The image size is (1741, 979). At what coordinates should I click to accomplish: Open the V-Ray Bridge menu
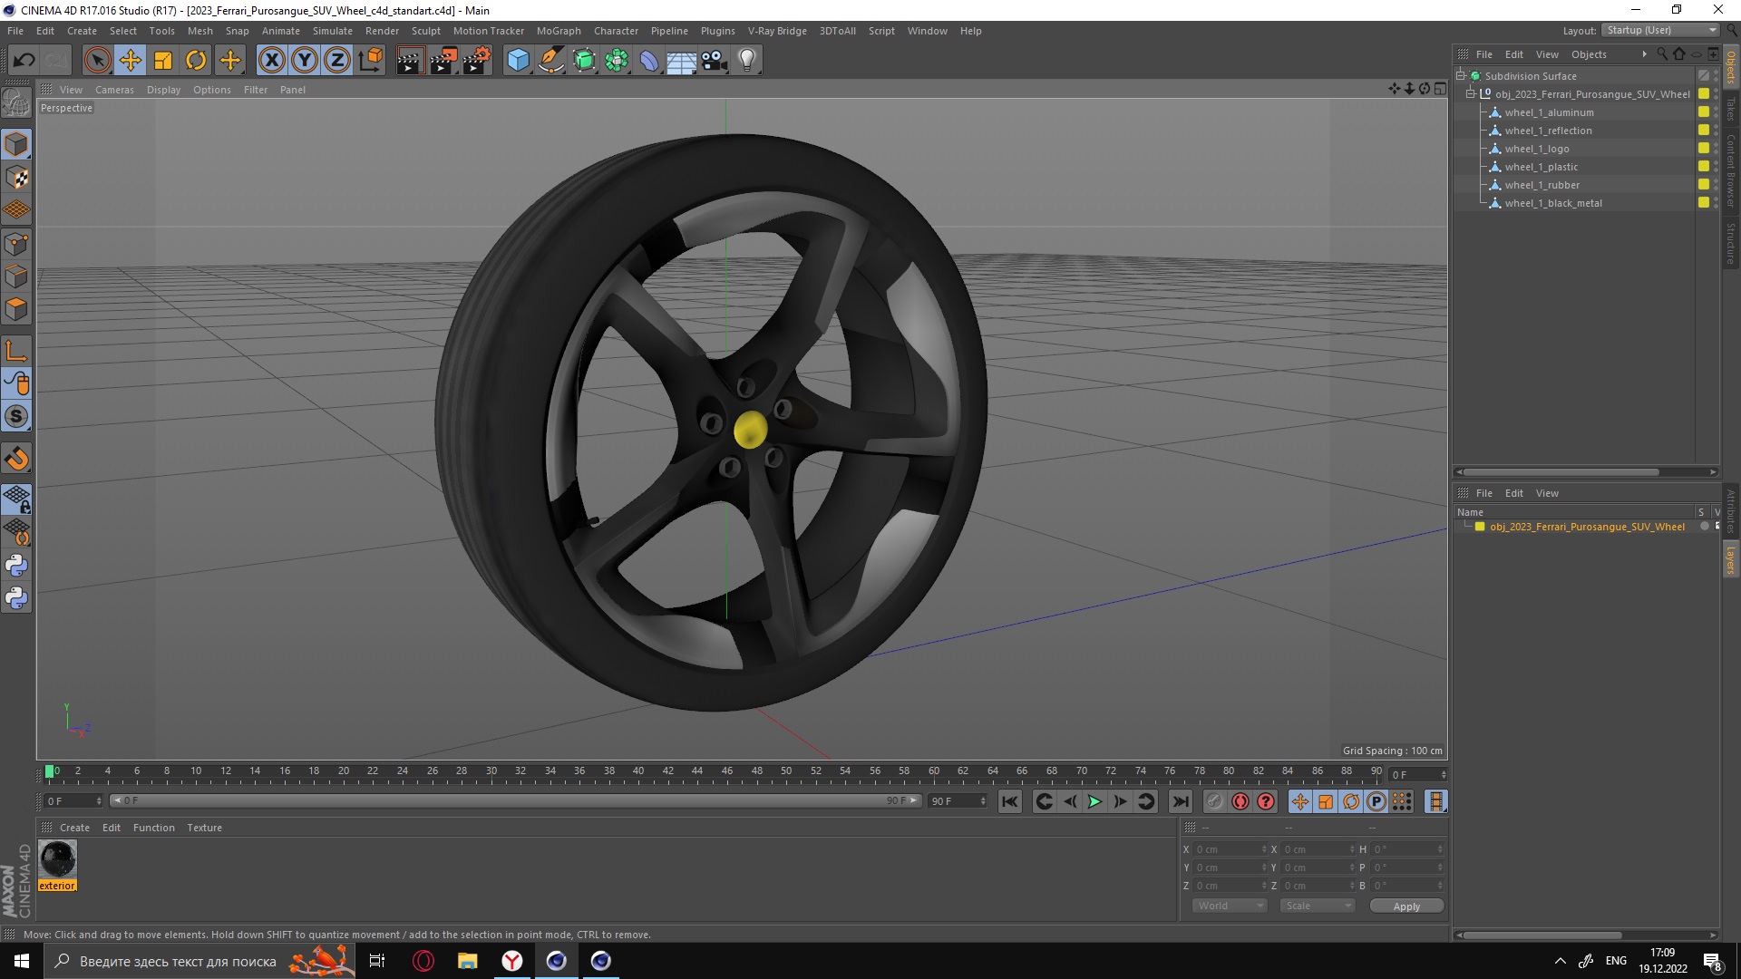pyautogui.click(x=777, y=31)
